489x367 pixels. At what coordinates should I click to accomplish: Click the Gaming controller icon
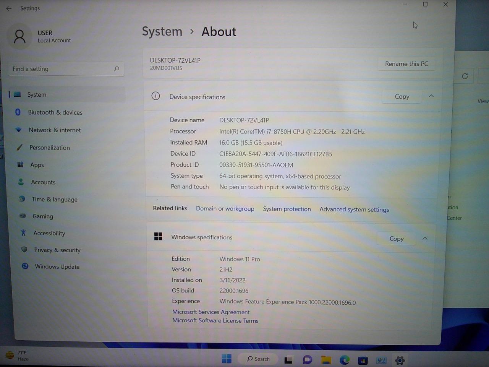click(x=23, y=216)
